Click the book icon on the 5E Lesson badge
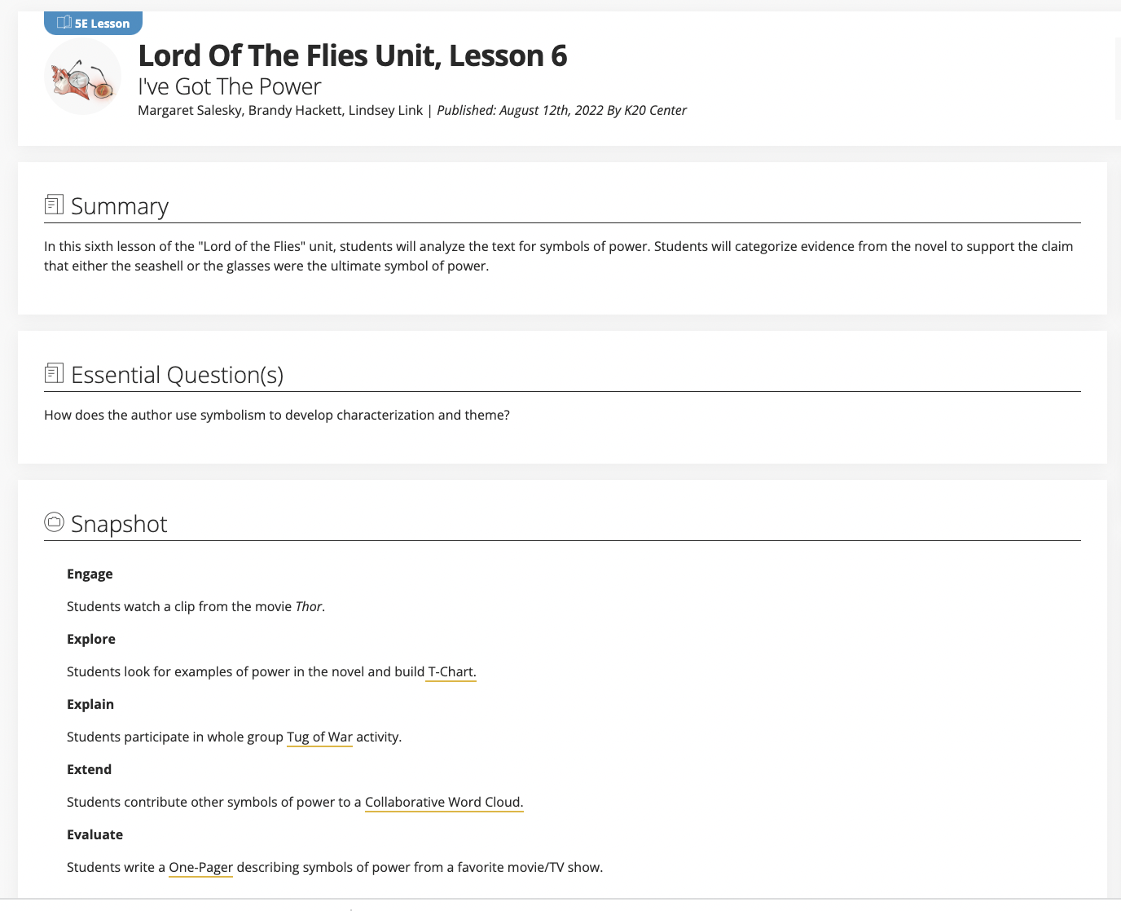Image resolution: width=1121 pixels, height=911 pixels. point(63,23)
